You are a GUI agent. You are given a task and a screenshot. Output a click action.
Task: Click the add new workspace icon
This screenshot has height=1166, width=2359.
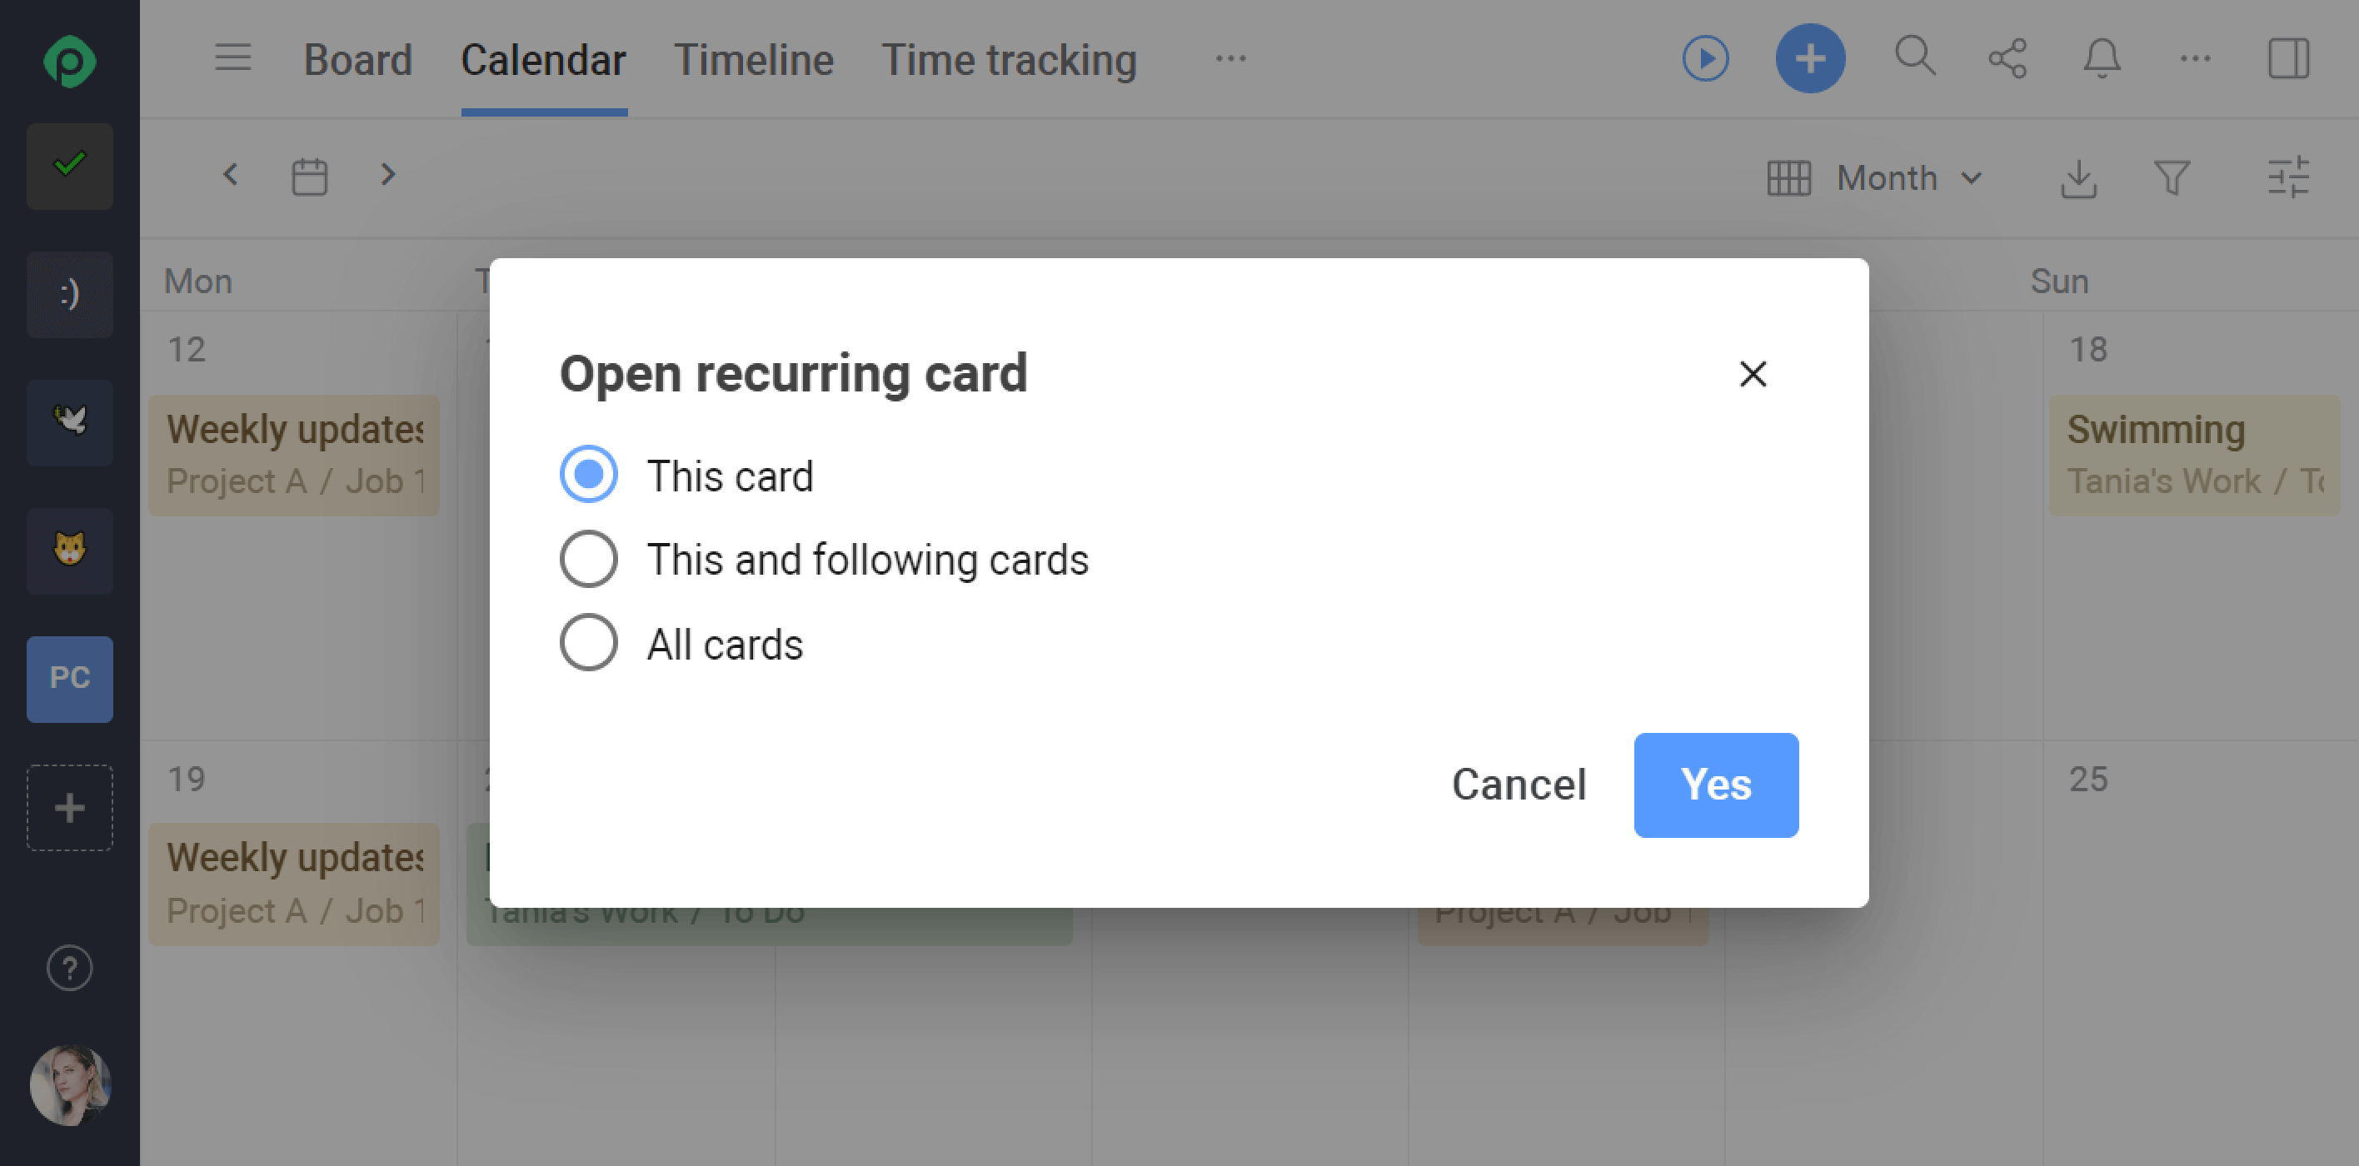(x=71, y=806)
